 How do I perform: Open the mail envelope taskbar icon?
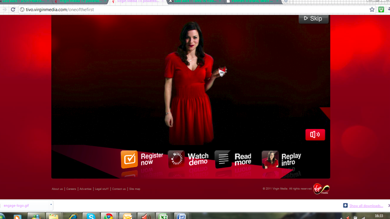tap(128, 216)
